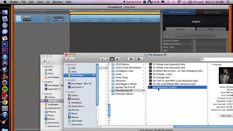Select Downloads in front Finder sidebar
233x131 pixels.
tap(77, 121)
